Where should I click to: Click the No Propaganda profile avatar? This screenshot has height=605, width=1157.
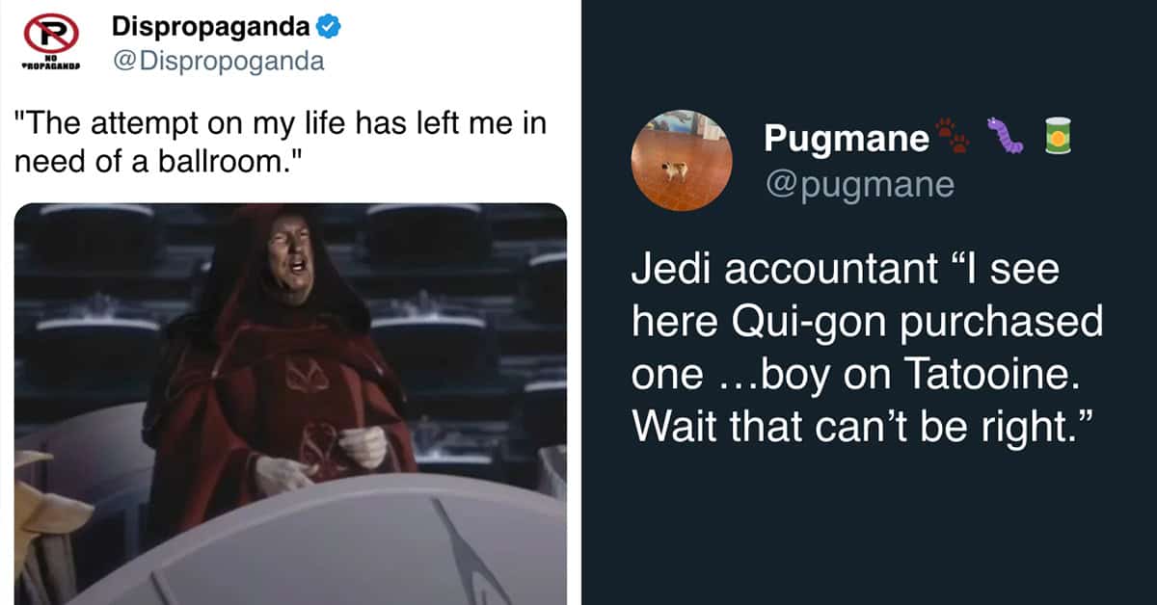[50, 43]
